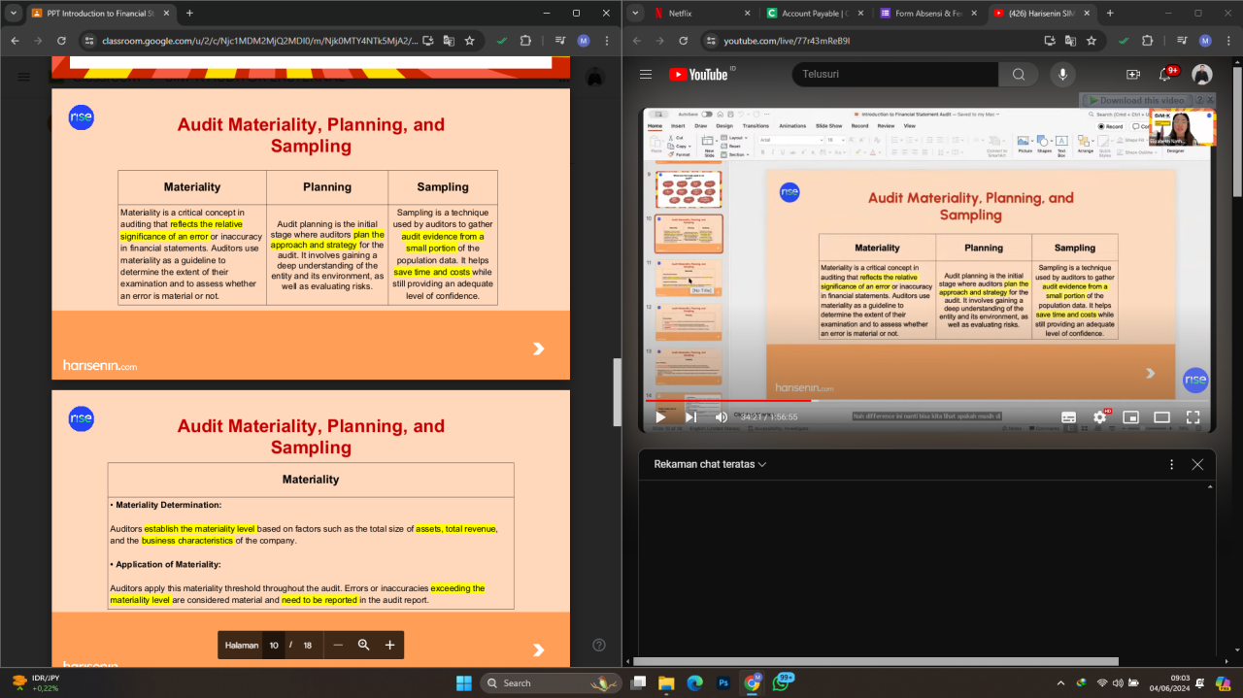Screen dimensions: 1243x698
Task: Focus the Telusuri search field
Action: coord(894,75)
